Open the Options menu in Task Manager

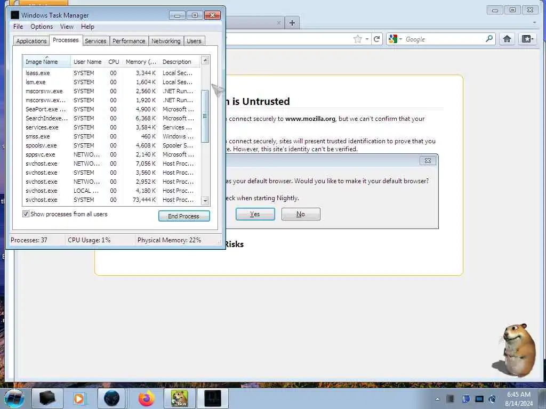[42, 27]
